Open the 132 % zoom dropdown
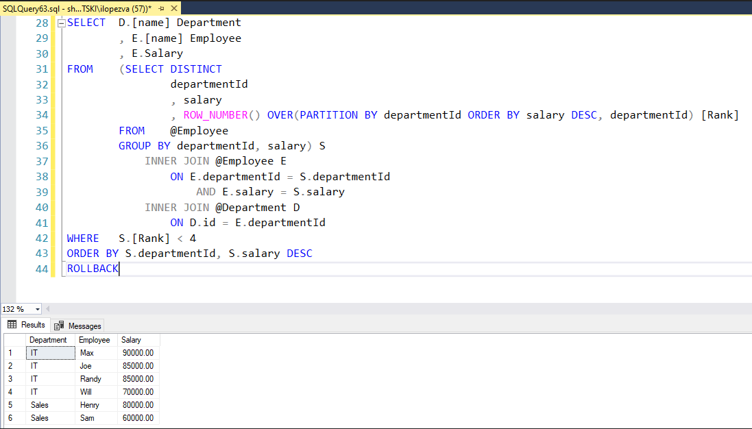This screenshot has height=429, width=752. coord(38,309)
